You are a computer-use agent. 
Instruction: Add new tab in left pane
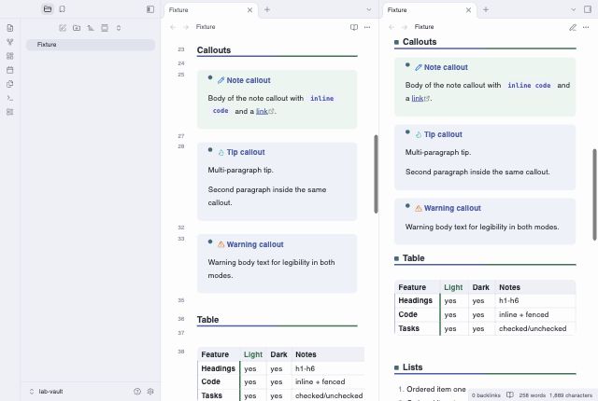tap(267, 10)
